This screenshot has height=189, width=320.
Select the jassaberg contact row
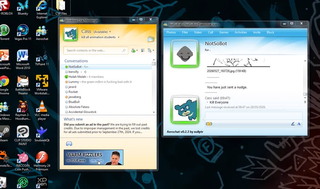point(106,97)
